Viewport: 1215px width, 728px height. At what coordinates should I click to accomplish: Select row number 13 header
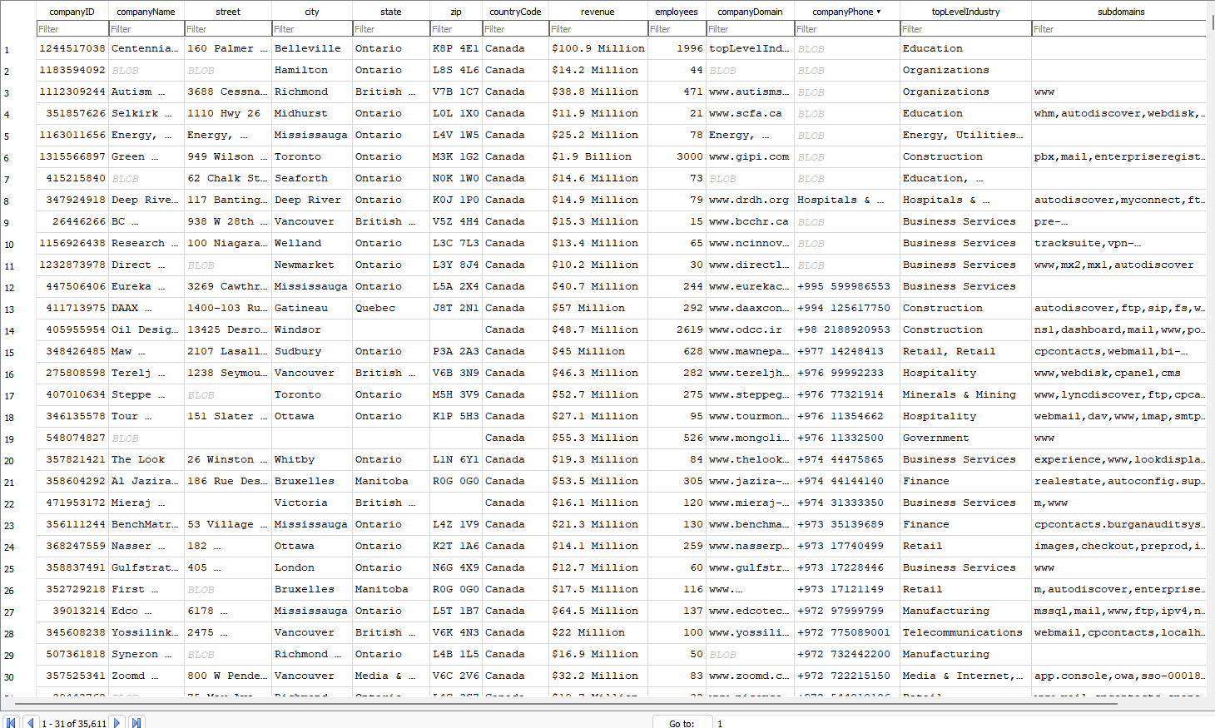(18, 309)
